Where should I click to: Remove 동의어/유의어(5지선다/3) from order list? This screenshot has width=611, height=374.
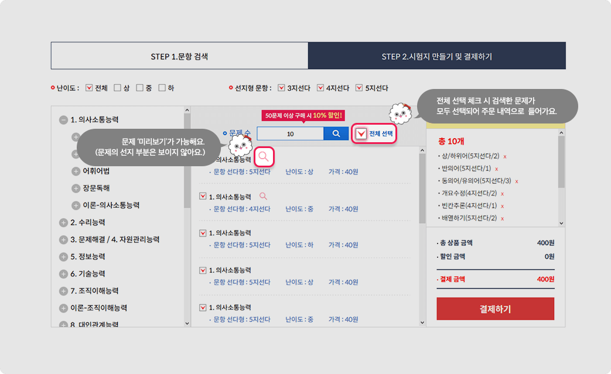(517, 182)
